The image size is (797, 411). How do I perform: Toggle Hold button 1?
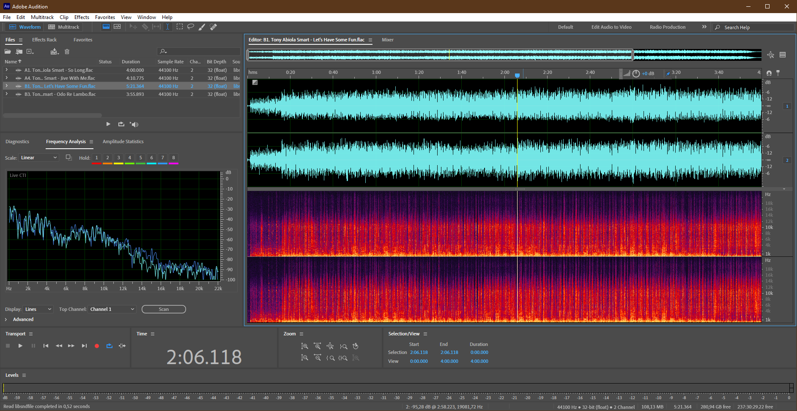pos(96,158)
